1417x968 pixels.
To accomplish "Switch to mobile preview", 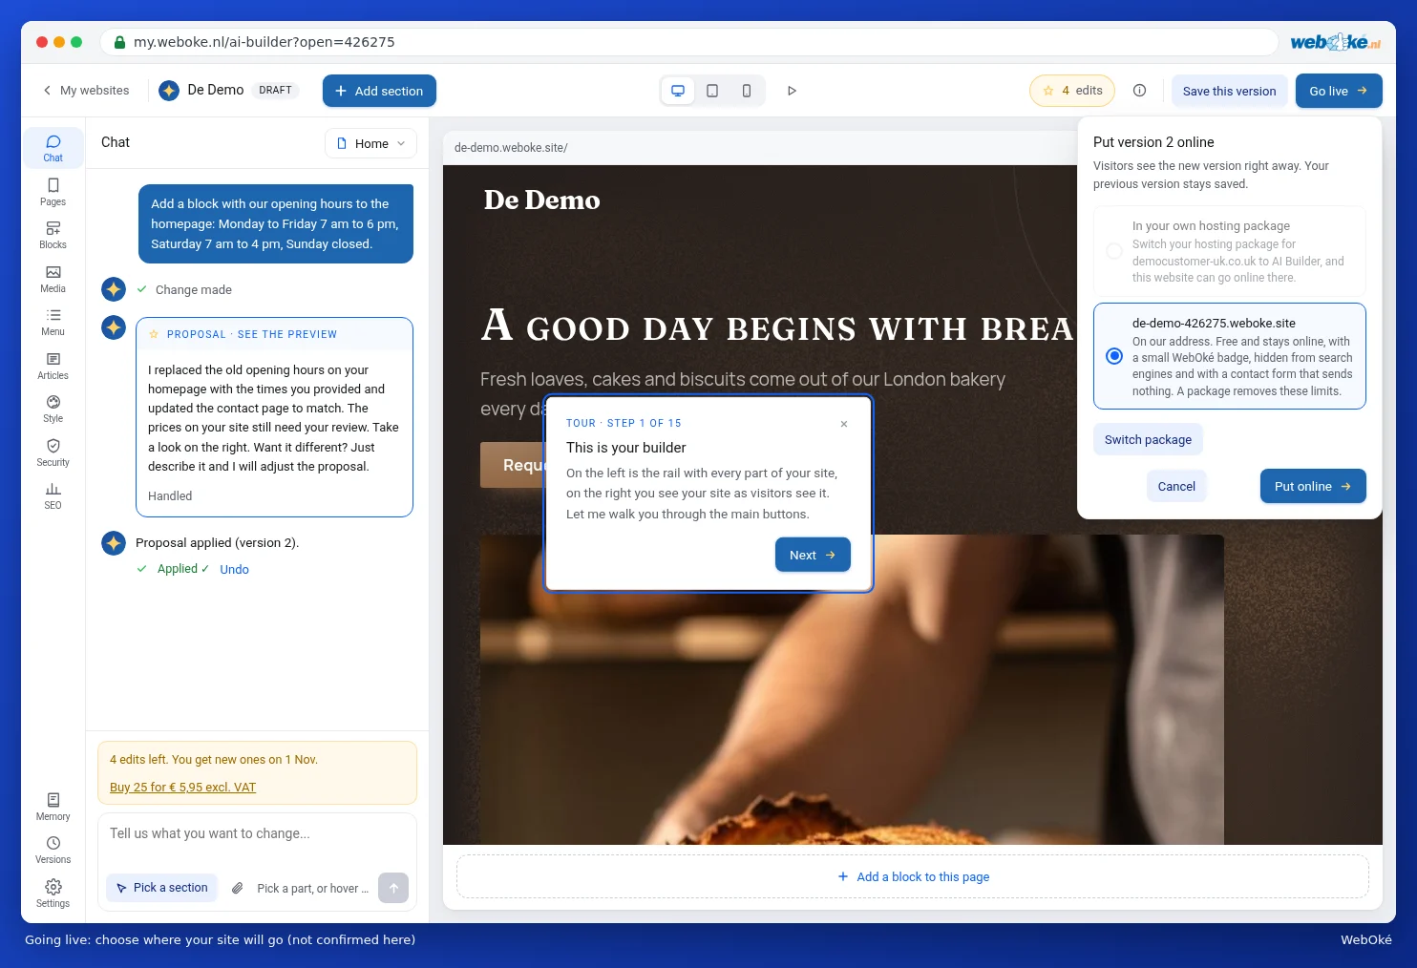I will tap(747, 91).
